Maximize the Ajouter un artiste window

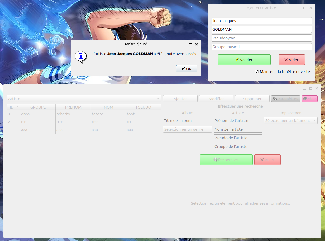[x=305, y=8]
